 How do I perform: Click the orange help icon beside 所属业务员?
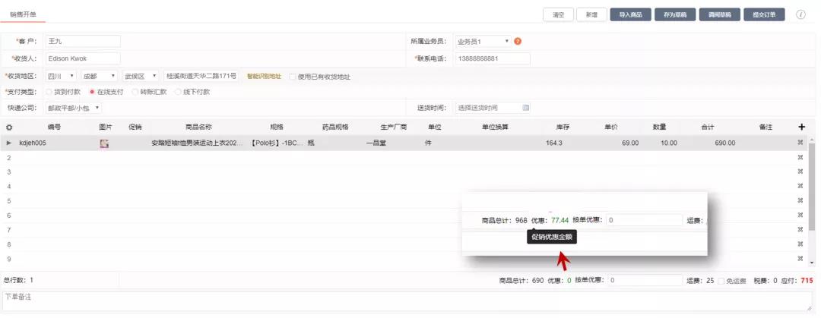pos(518,41)
